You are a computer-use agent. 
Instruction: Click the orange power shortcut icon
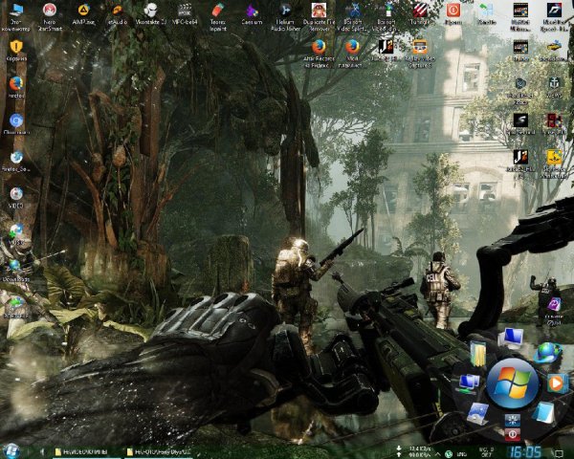[453, 14]
